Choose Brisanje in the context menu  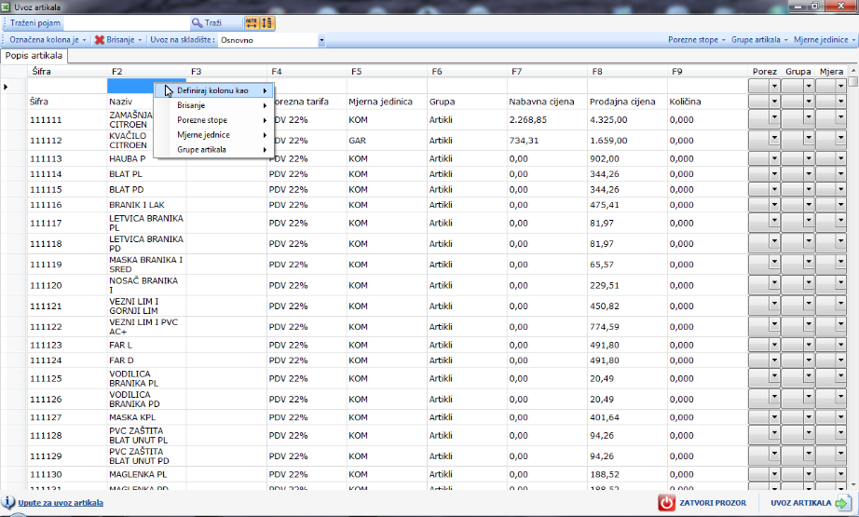tap(214, 105)
